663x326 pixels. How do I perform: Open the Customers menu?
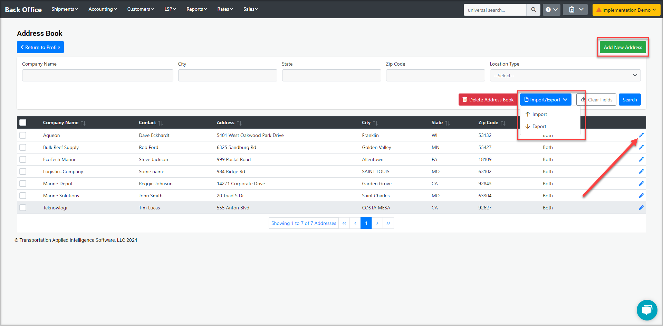(x=141, y=9)
